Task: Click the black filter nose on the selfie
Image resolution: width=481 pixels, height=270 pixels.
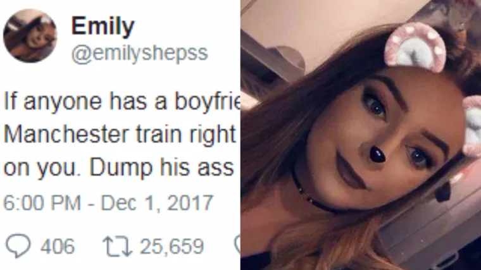Action: 377,154
